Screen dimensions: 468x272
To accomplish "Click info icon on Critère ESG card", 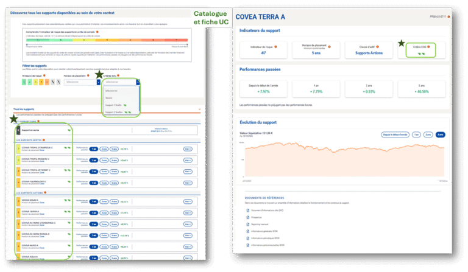I will pyautogui.click(x=428, y=47).
